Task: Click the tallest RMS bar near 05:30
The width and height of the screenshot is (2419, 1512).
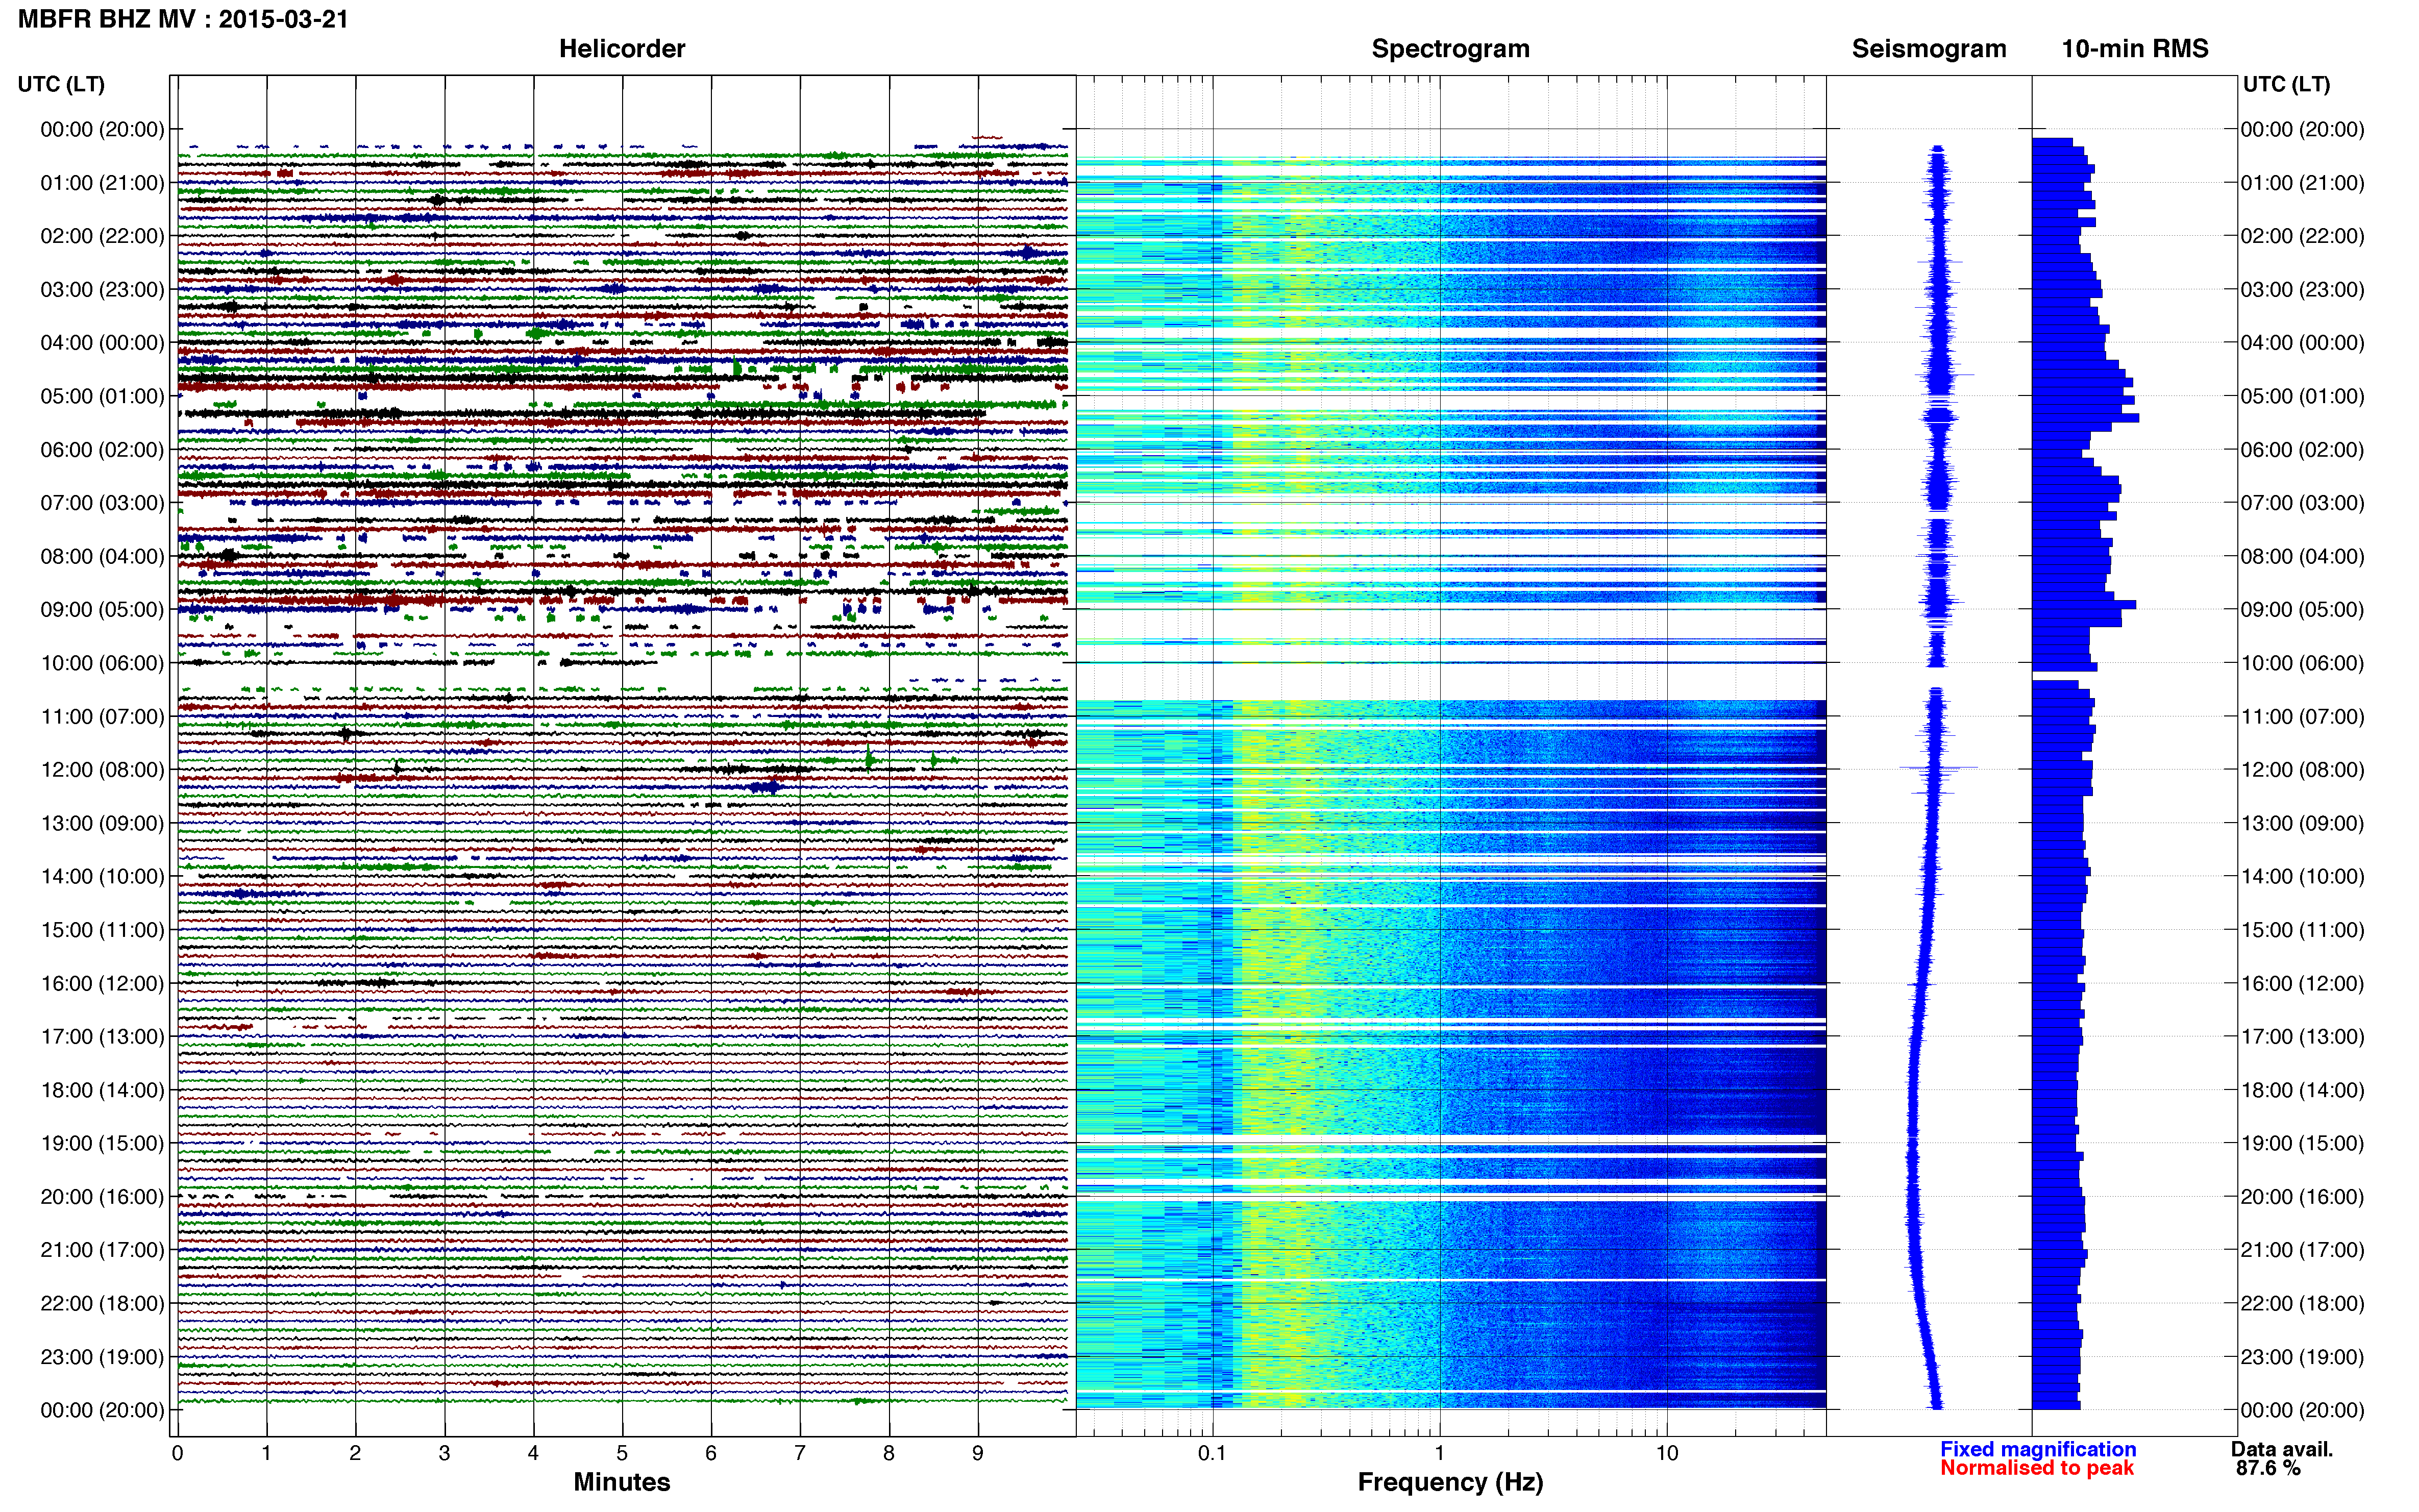Action: coord(2086,418)
